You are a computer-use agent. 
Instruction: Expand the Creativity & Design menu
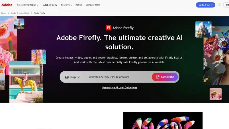tap(27, 5)
